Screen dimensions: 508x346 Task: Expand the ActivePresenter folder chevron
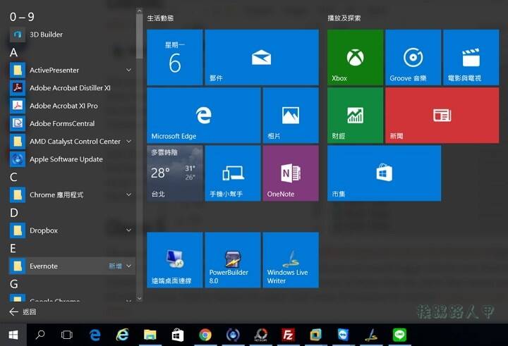click(128, 70)
